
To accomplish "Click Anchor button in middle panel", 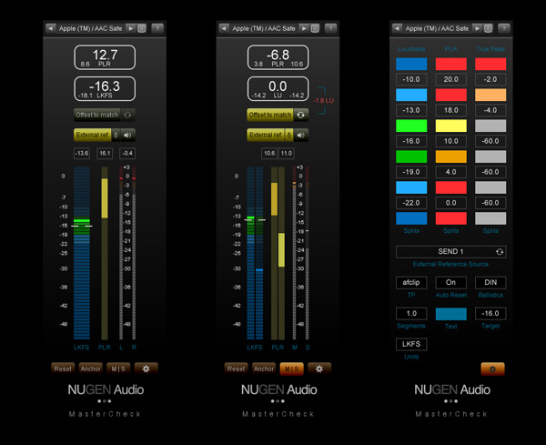I will 264,369.
